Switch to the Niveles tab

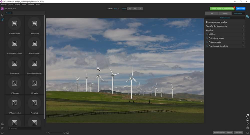[225, 13]
